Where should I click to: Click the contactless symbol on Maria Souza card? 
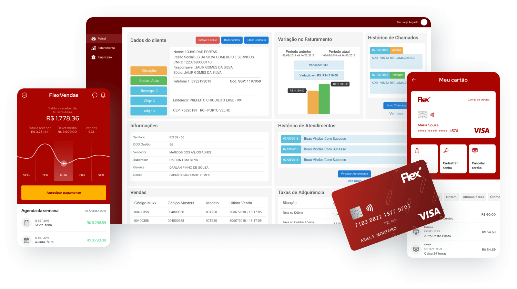click(432, 115)
